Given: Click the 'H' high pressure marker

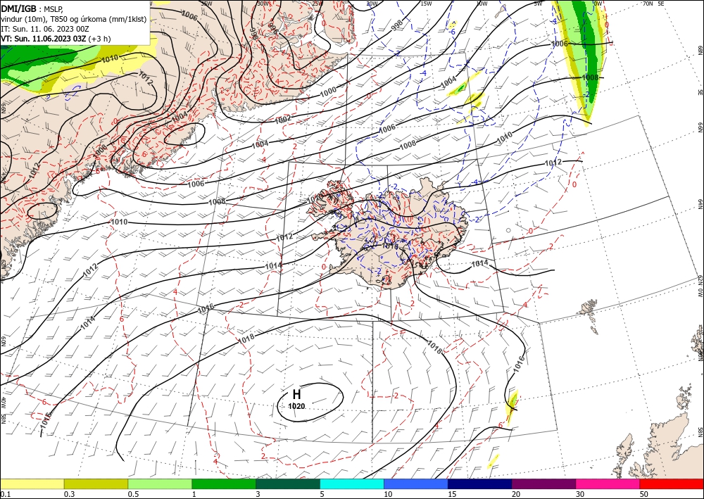Looking at the screenshot, I should pyautogui.click(x=296, y=394).
